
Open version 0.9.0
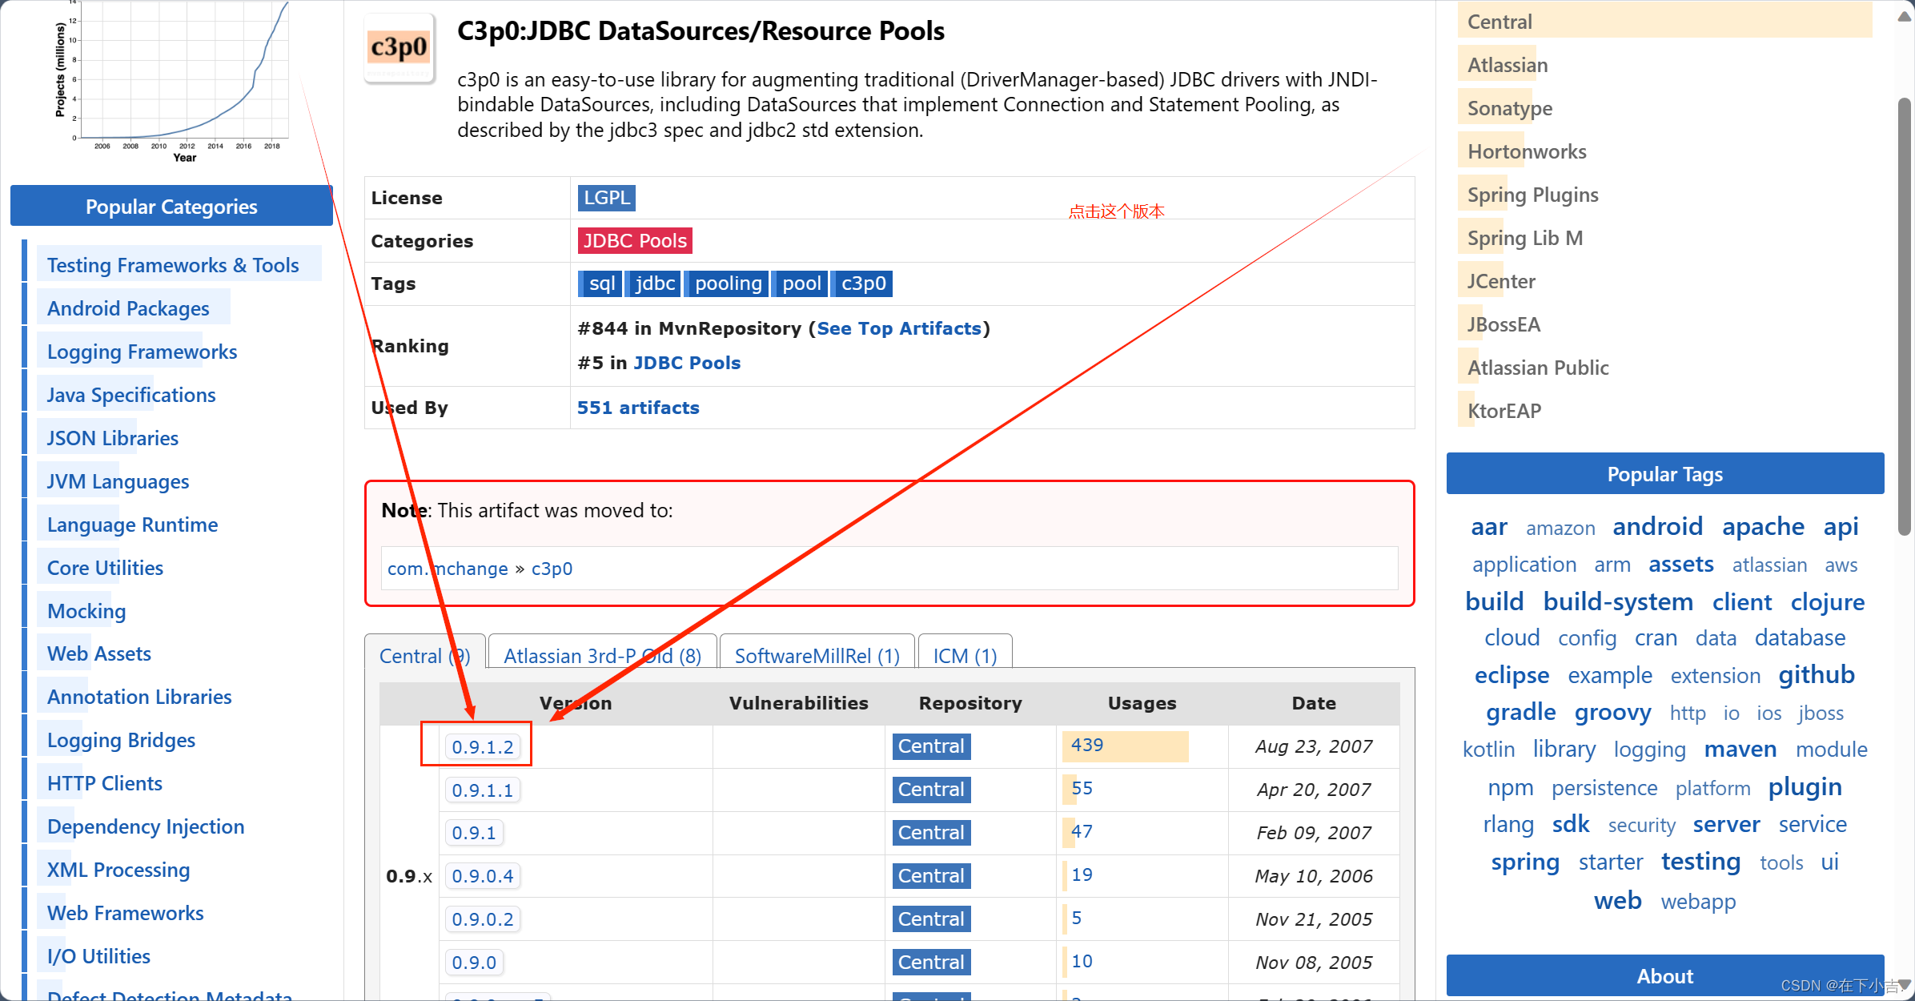(474, 963)
